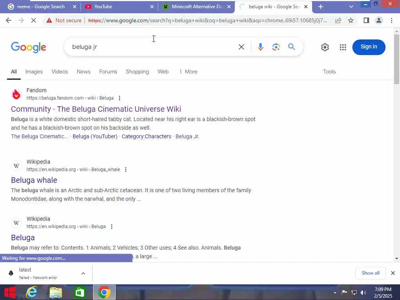This screenshot has width=400, height=300.
Task: Select the Images search filter
Action: pyautogui.click(x=34, y=72)
